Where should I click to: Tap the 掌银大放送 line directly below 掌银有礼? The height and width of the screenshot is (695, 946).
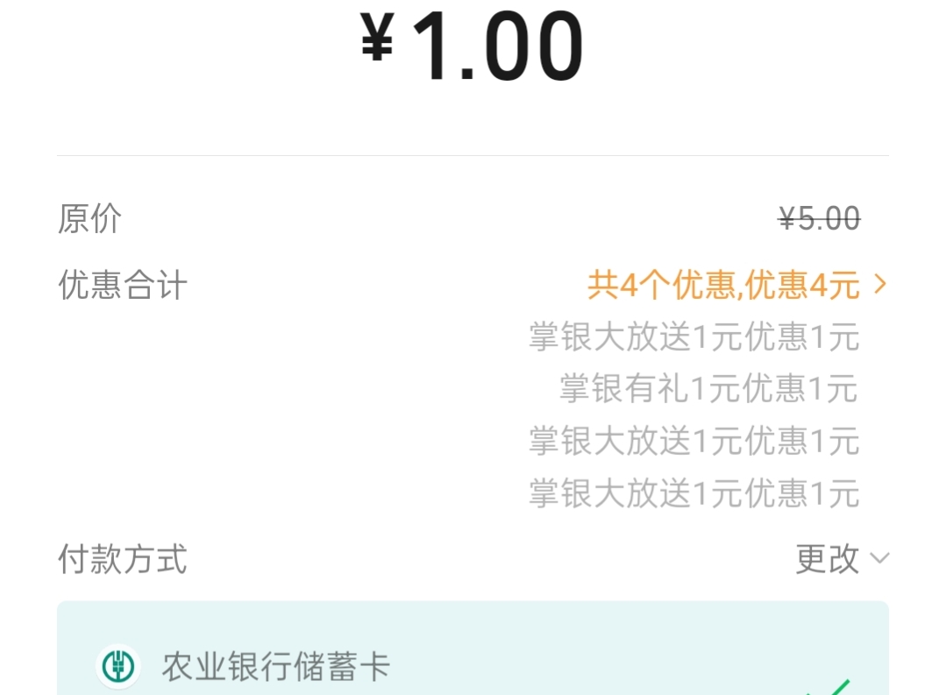pos(693,441)
